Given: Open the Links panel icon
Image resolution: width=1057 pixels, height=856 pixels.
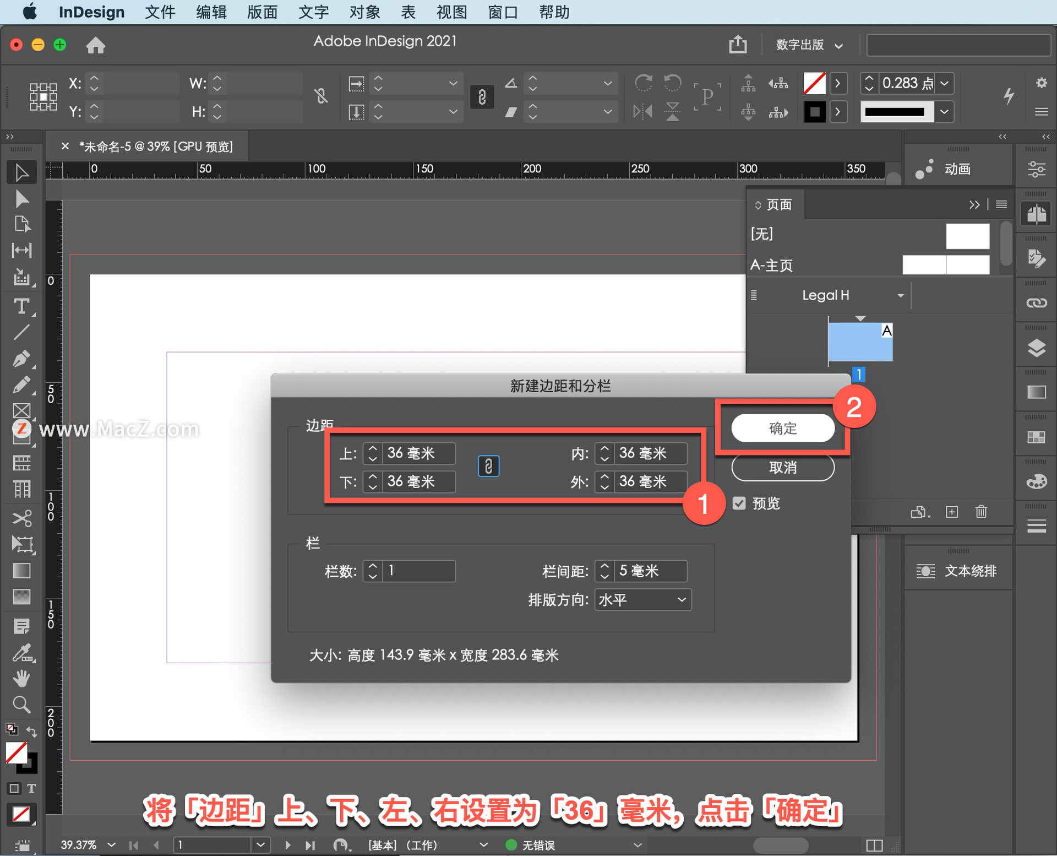Looking at the screenshot, I should [x=1036, y=303].
